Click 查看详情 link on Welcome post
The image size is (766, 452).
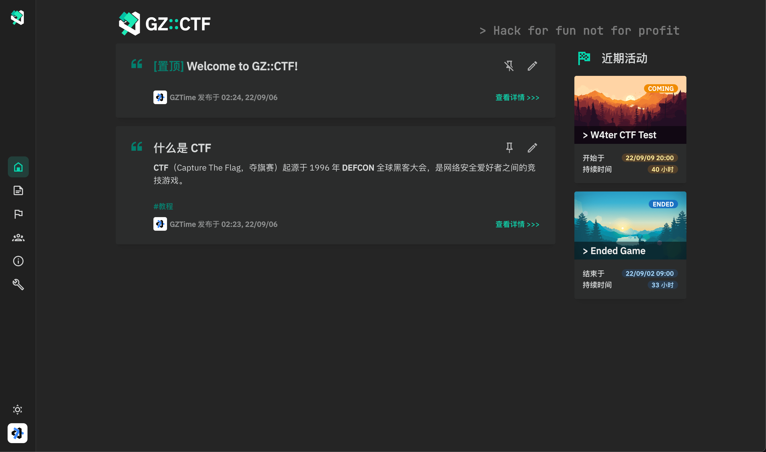[x=517, y=97]
